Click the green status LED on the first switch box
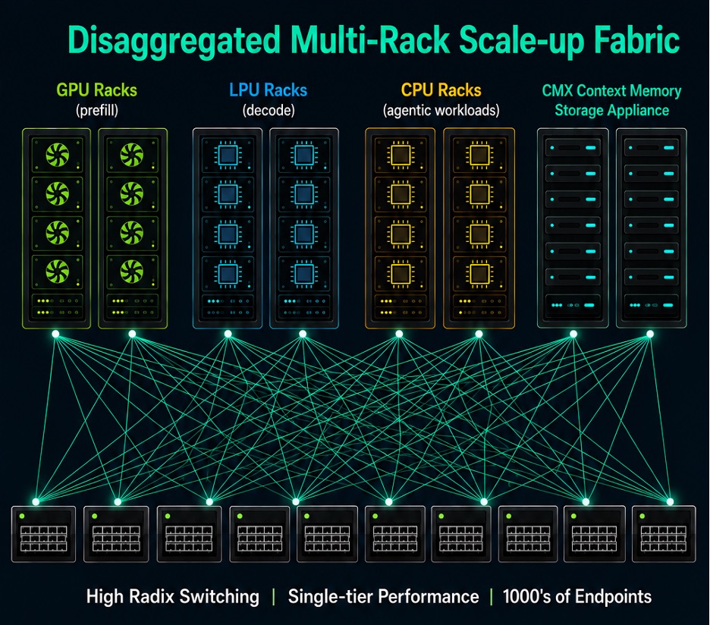The height and width of the screenshot is (625, 710). point(22,517)
